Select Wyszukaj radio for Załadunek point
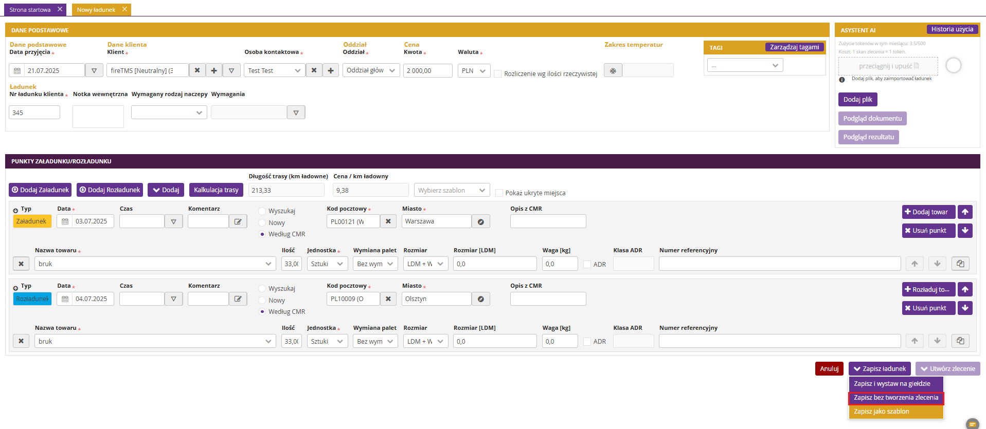The image size is (986, 429). [262, 211]
